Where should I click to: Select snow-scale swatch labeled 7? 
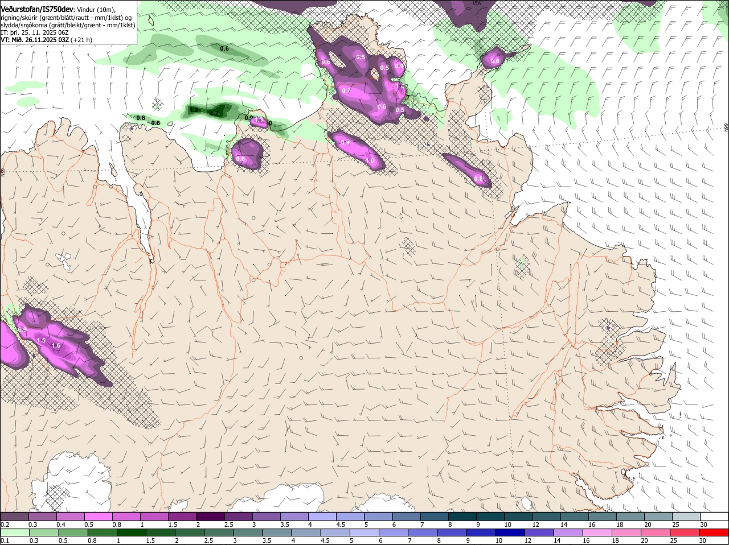[435, 516]
